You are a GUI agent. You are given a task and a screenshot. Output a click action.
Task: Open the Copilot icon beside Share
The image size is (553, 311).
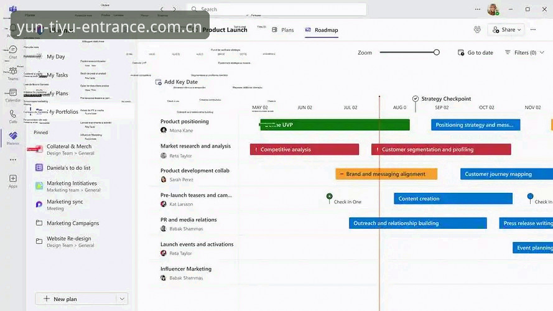(477, 30)
